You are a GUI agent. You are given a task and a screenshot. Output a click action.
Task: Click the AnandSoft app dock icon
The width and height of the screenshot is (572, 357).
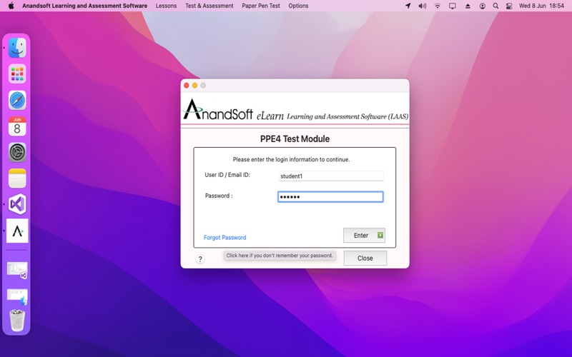(17, 231)
